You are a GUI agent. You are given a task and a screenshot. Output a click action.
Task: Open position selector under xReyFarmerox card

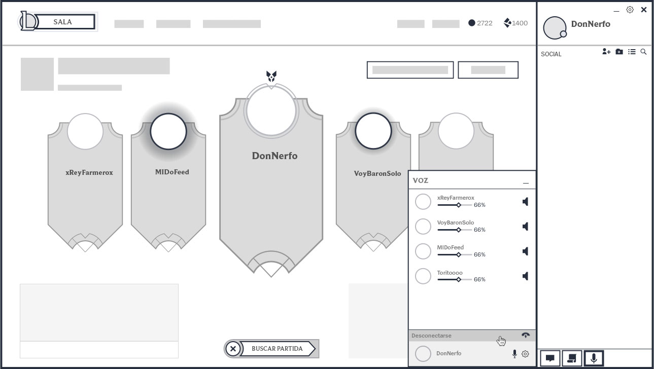pyautogui.click(x=85, y=242)
